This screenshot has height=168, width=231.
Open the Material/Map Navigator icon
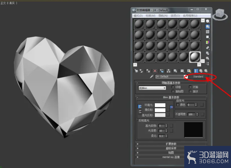click(x=208, y=63)
